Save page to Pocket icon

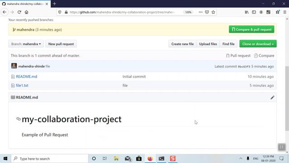[x=207, y=12]
